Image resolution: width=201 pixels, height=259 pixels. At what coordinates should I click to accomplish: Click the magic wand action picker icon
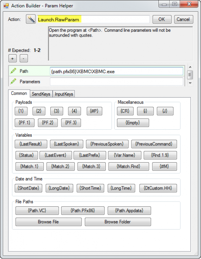tap(31, 19)
